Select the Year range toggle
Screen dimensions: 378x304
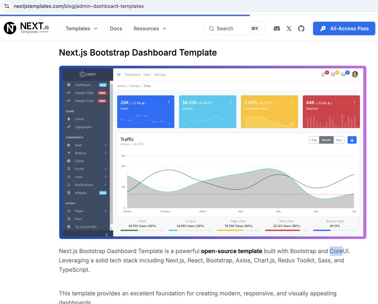pyautogui.click(x=339, y=140)
